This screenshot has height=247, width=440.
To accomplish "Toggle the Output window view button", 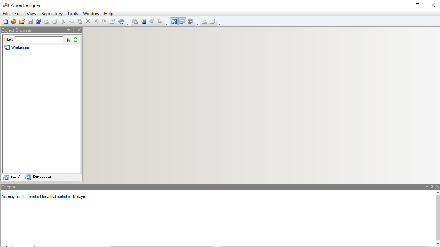I will 182,22.
